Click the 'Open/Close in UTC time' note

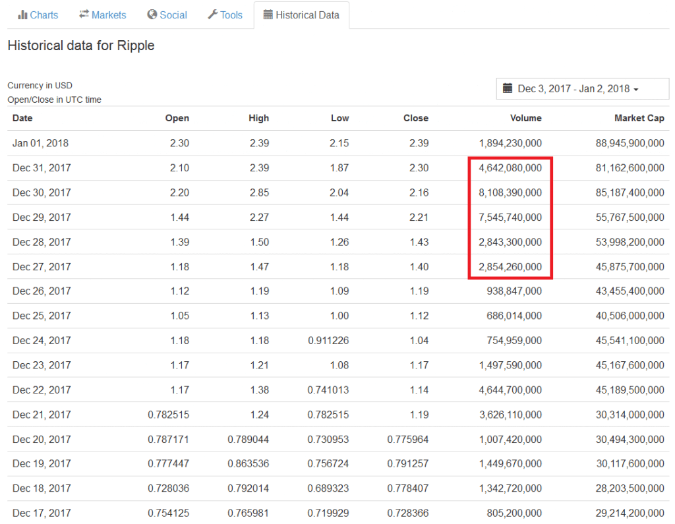pos(54,100)
